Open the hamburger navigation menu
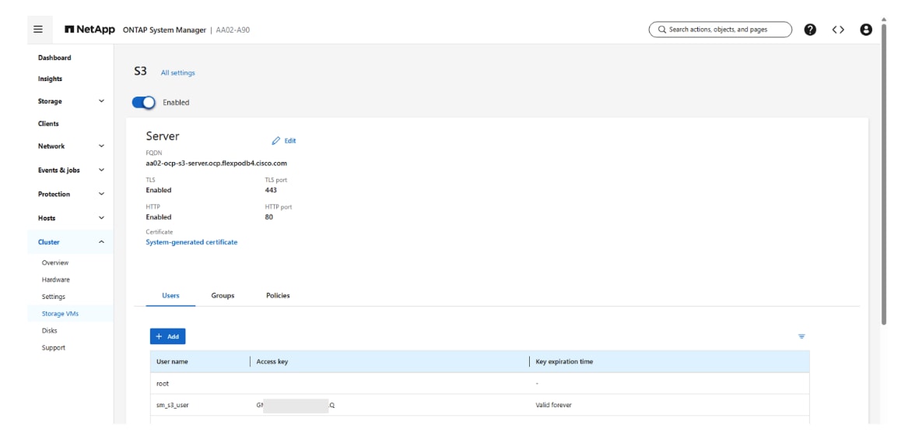Screen dimensions: 898x443 click(x=38, y=30)
